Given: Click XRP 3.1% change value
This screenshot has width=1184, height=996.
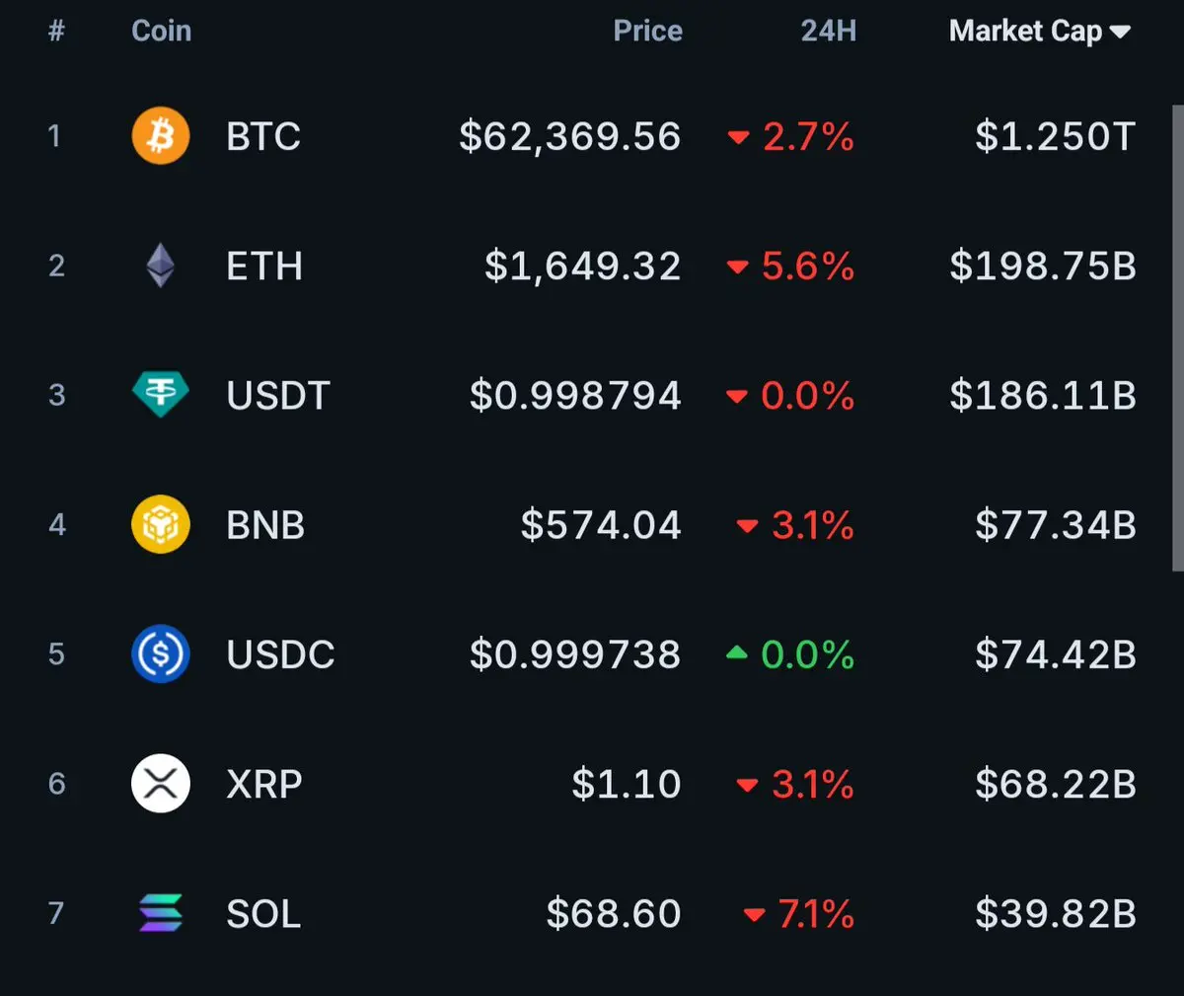Looking at the screenshot, I should tap(812, 785).
